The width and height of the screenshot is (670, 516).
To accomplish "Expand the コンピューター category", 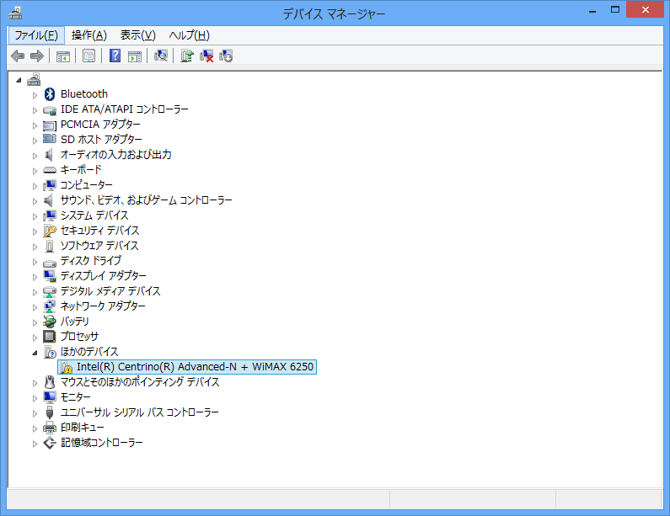I will pos(35,186).
